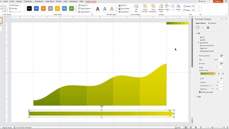The height and width of the screenshot is (129, 229).
Task: Open the Effects icon in Format Shape
Action: (203, 27)
